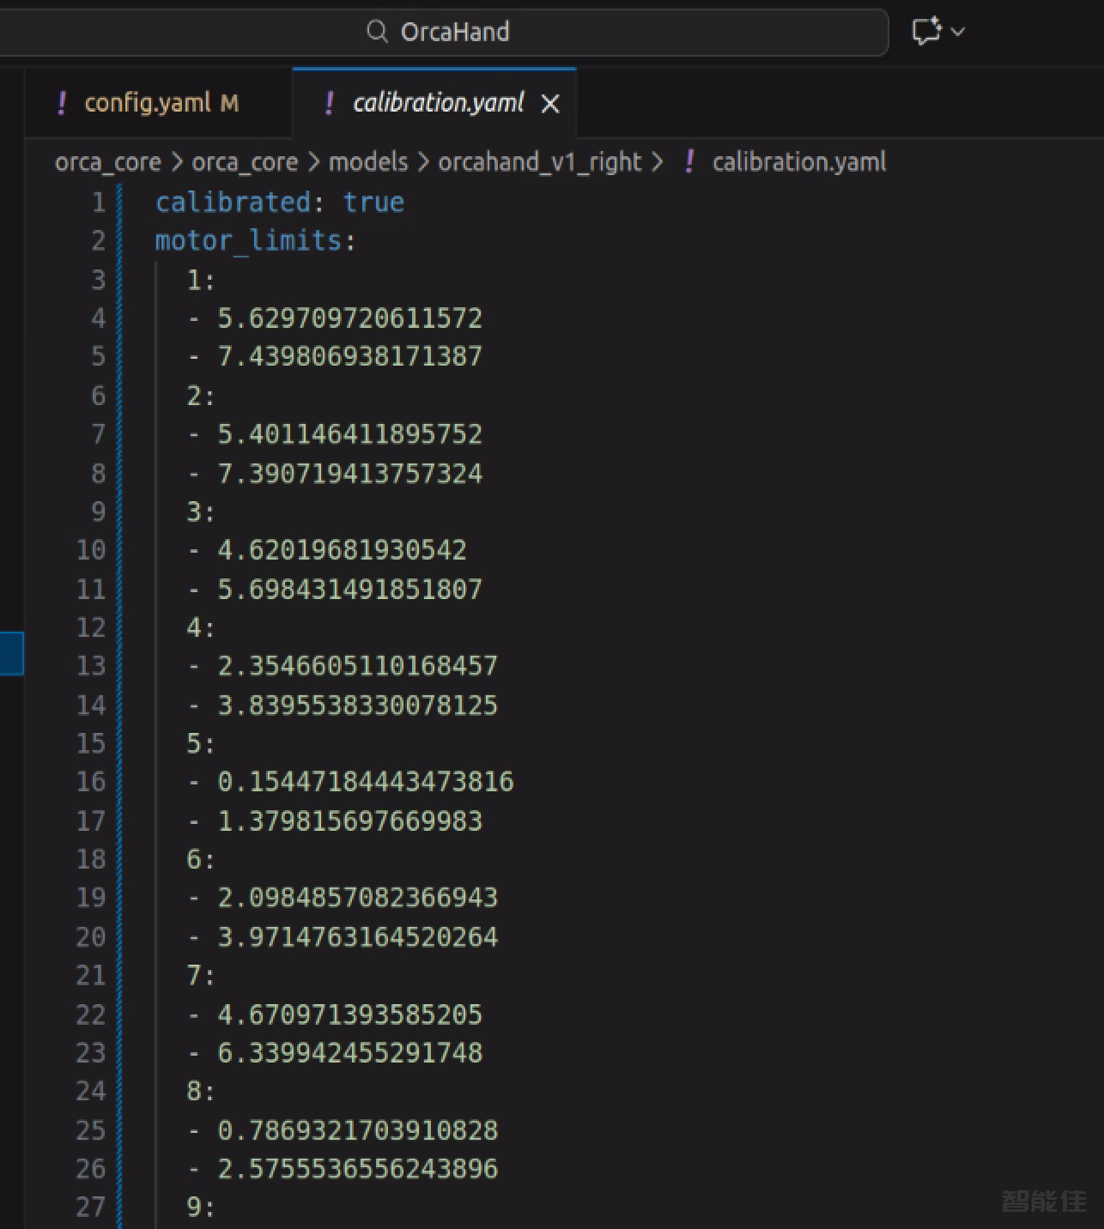The image size is (1104, 1229).
Task: Click the first orca_core breadcrumb segment
Action: point(107,161)
